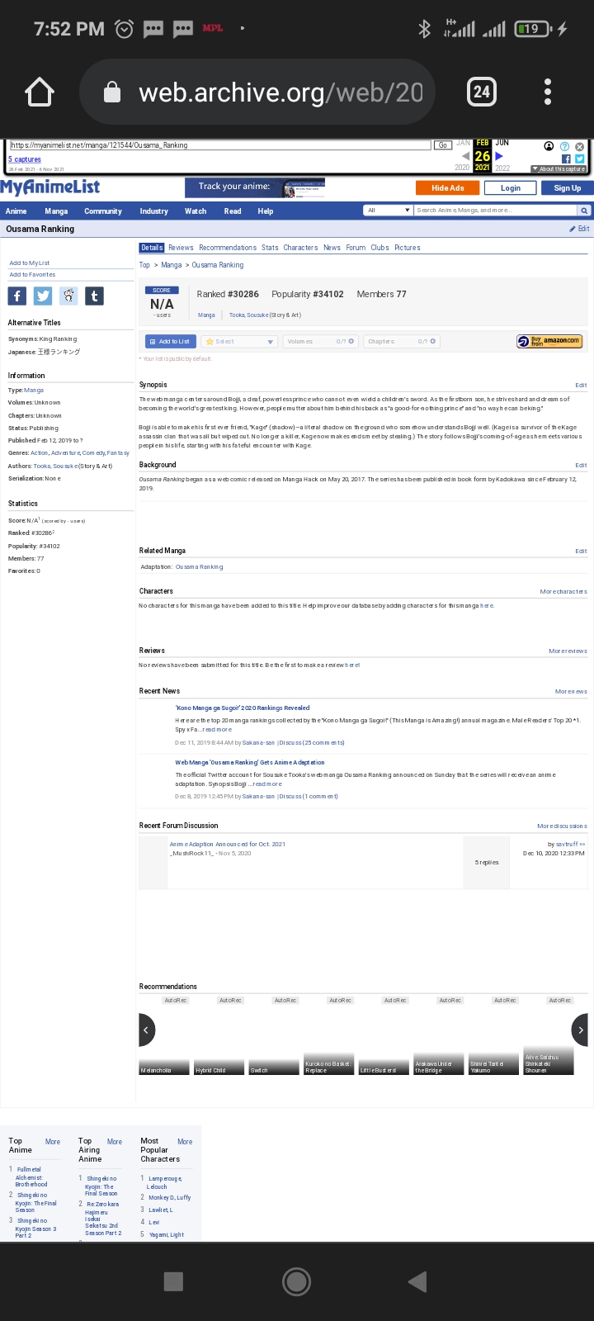The image size is (594, 1321).
Task: Click the Login button
Action: (x=511, y=187)
